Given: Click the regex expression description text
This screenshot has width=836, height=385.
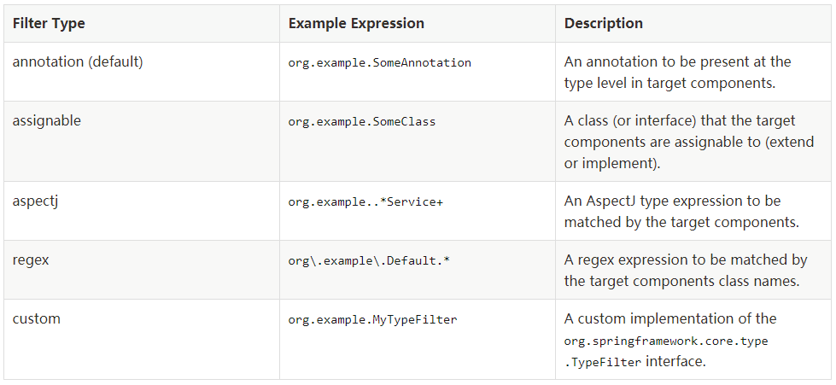Looking at the screenshot, I should click(687, 271).
